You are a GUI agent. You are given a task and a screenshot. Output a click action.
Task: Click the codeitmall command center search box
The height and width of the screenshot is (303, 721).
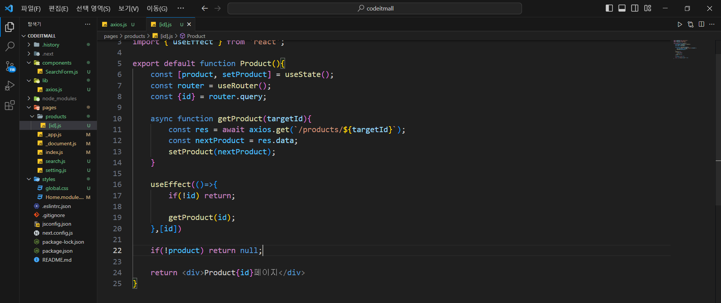(374, 8)
